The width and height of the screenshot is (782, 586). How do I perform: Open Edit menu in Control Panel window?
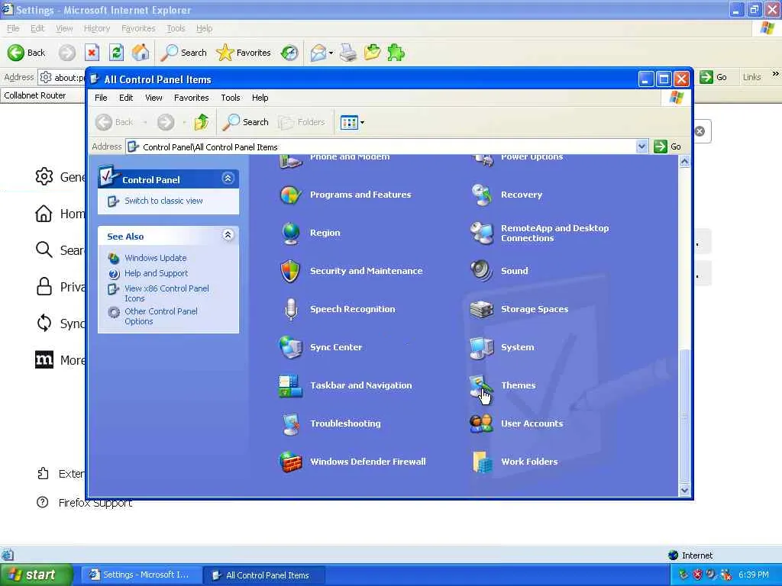pyautogui.click(x=126, y=98)
